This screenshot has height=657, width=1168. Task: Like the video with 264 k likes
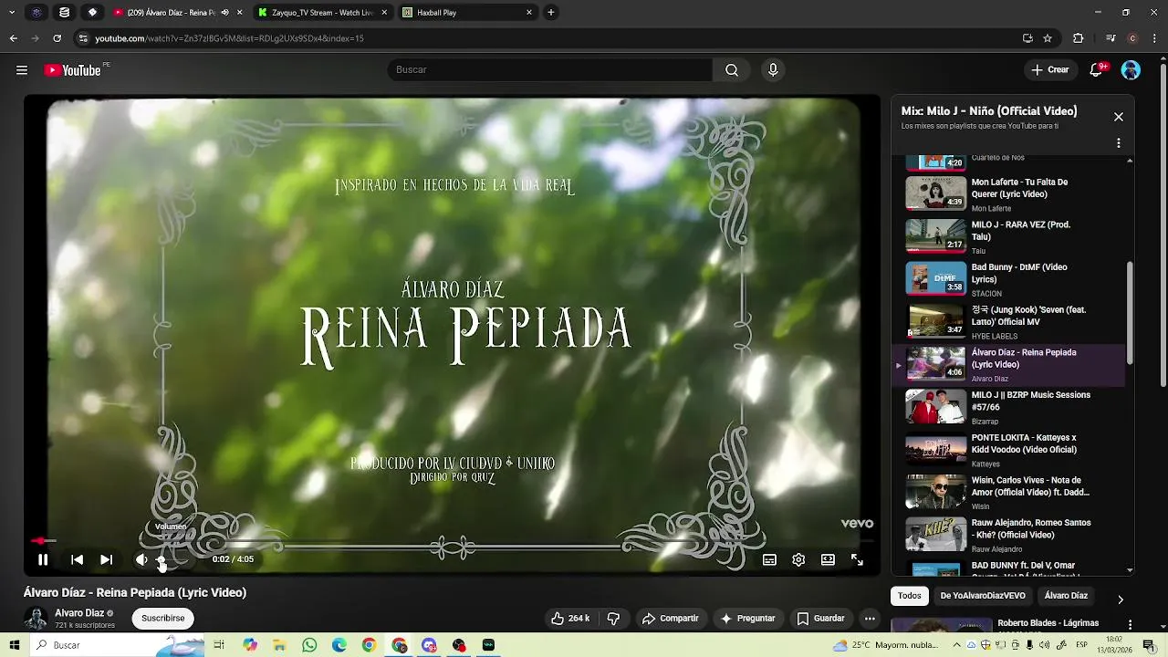(x=569, y=619)
